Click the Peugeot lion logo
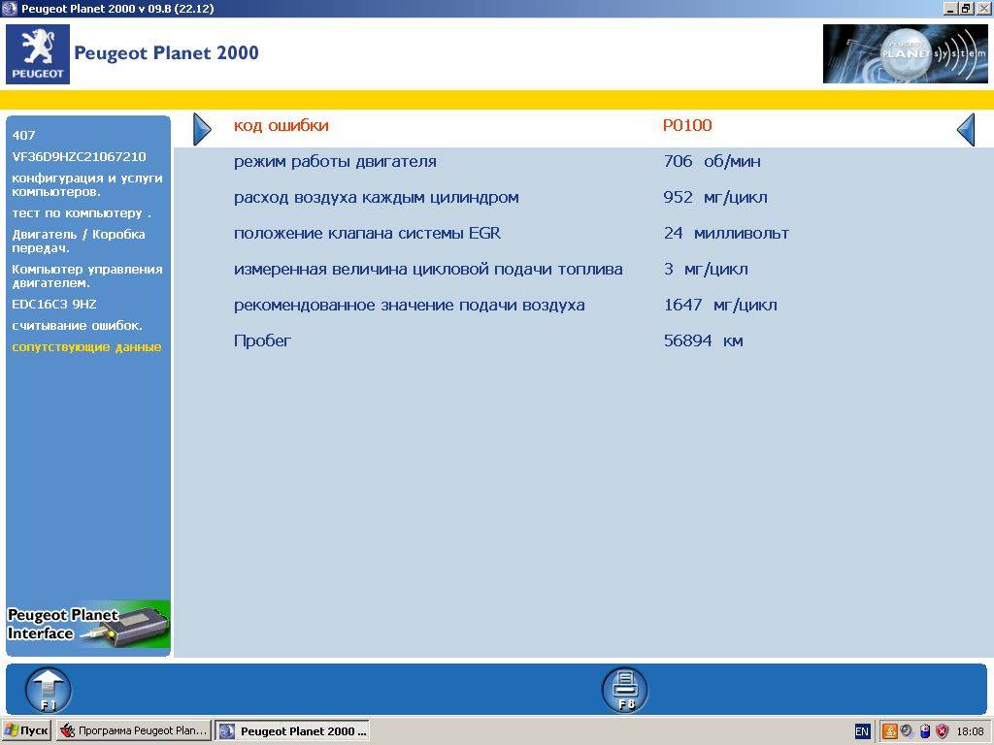 38,54
